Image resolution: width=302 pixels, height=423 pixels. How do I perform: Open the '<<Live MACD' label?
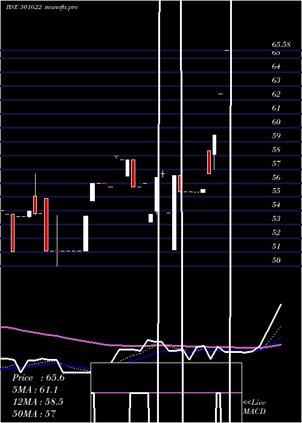click(x=254, y=407)
